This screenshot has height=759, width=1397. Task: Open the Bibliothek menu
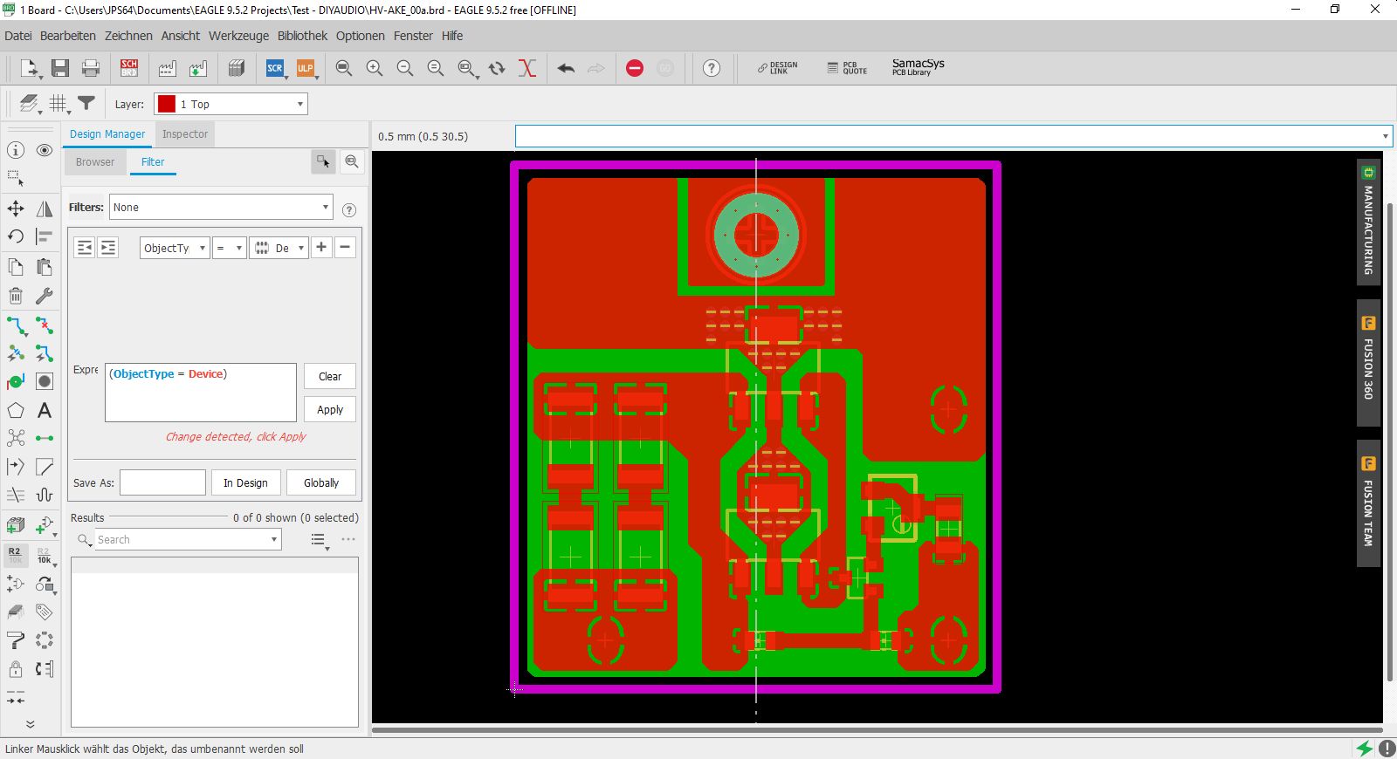[x=302, y=36]
